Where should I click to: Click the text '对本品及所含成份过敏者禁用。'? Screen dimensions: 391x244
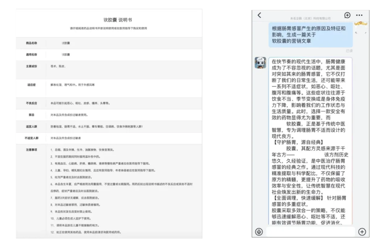point(69,115)
